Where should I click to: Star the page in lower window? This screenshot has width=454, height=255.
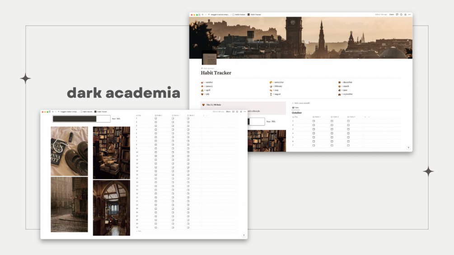click(x=241, y=111)
